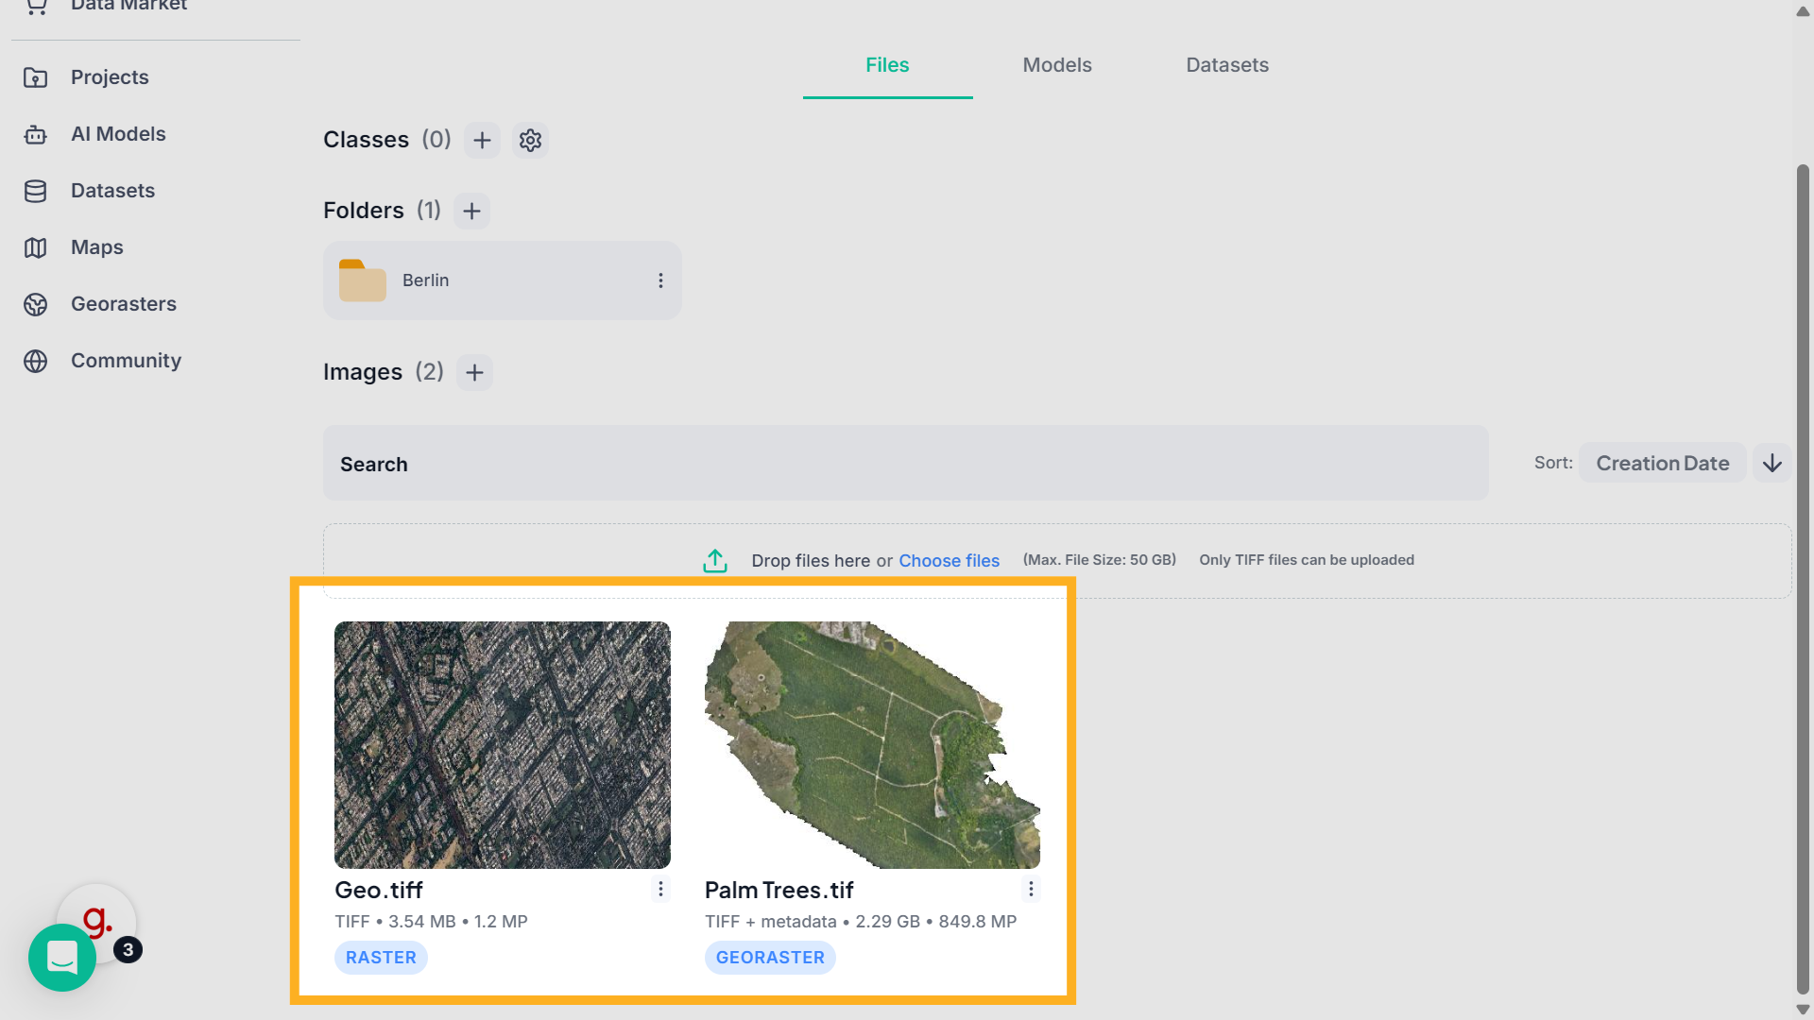Viewport: 1814px width, 1020px height.
Task: Switch to the Datasets tab
Action: (x=1227, y=65)
